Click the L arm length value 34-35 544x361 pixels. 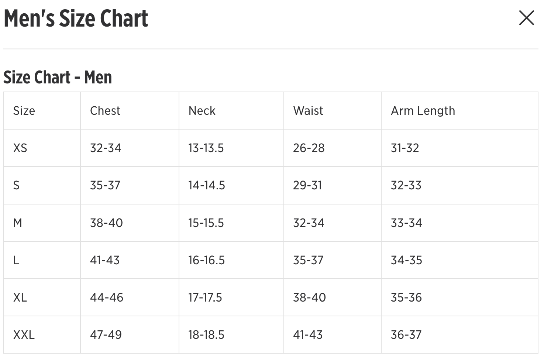tap(406, 260)
